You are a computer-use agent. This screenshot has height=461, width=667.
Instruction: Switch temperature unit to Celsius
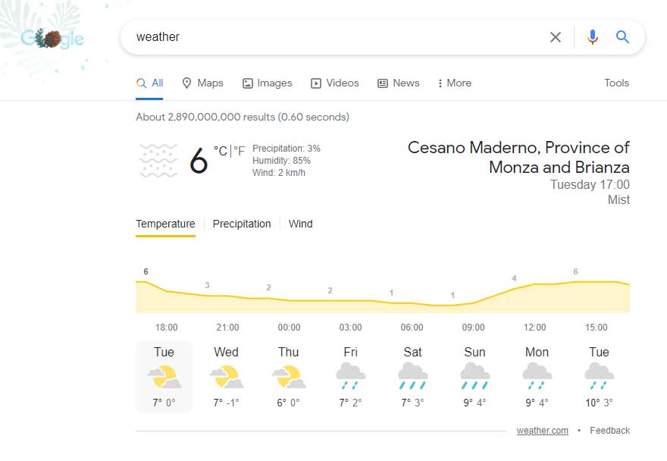click(220, 151)
